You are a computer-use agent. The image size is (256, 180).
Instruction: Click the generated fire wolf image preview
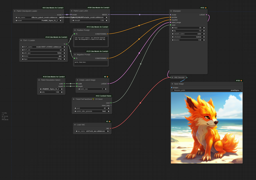click(x=207, y=128)
